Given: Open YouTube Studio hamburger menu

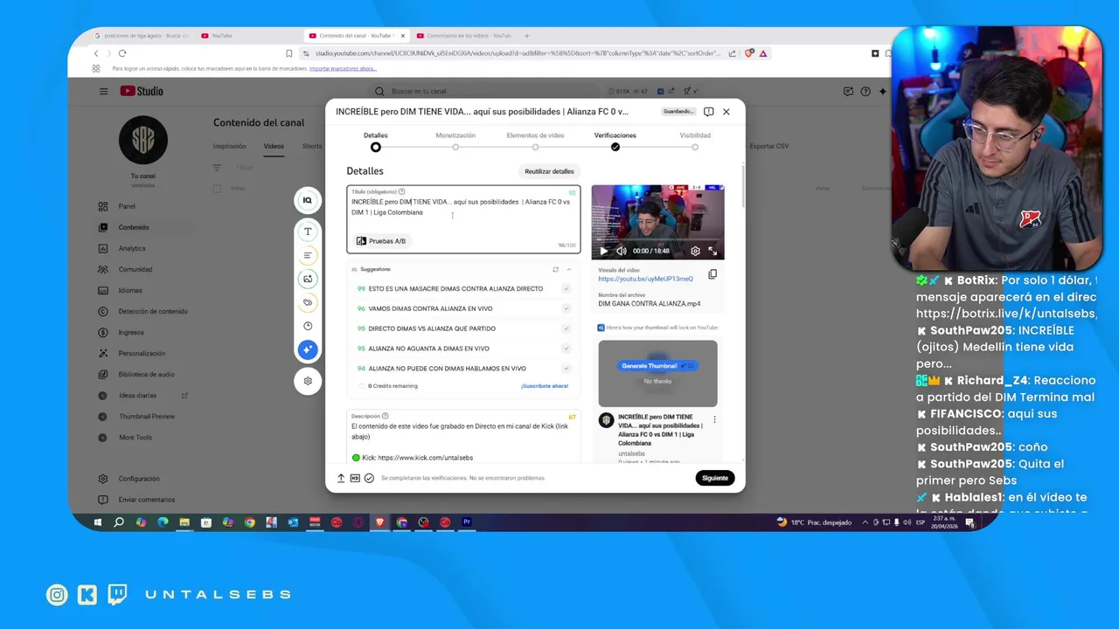Looking at the screenshot, I should [x=103, y=91].
